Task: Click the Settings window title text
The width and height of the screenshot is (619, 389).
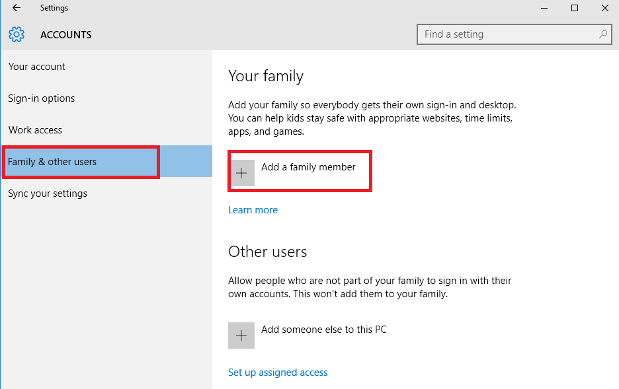Action: coord(54,8)
